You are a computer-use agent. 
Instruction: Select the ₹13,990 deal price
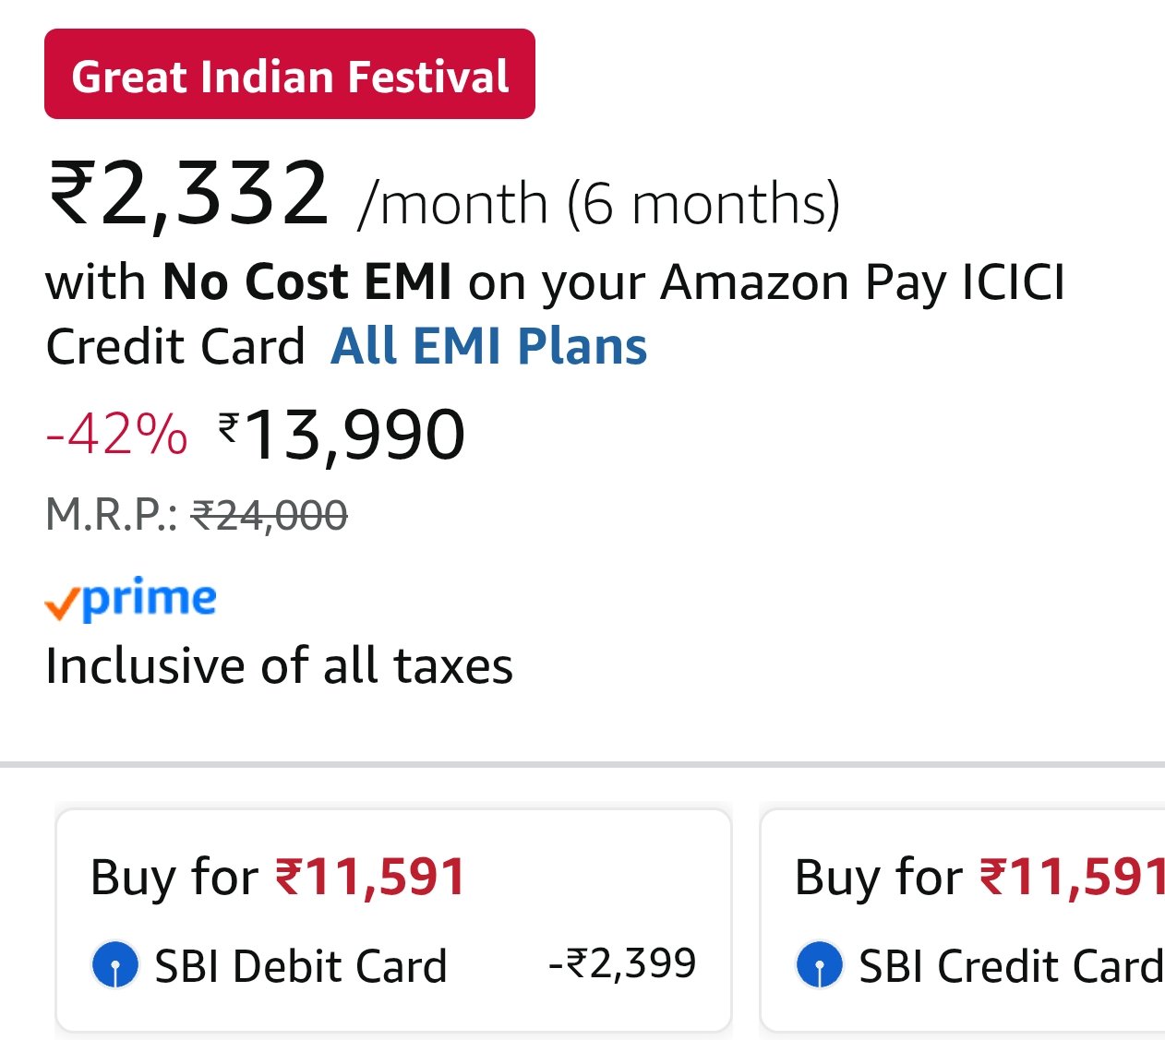pos(342,435)
